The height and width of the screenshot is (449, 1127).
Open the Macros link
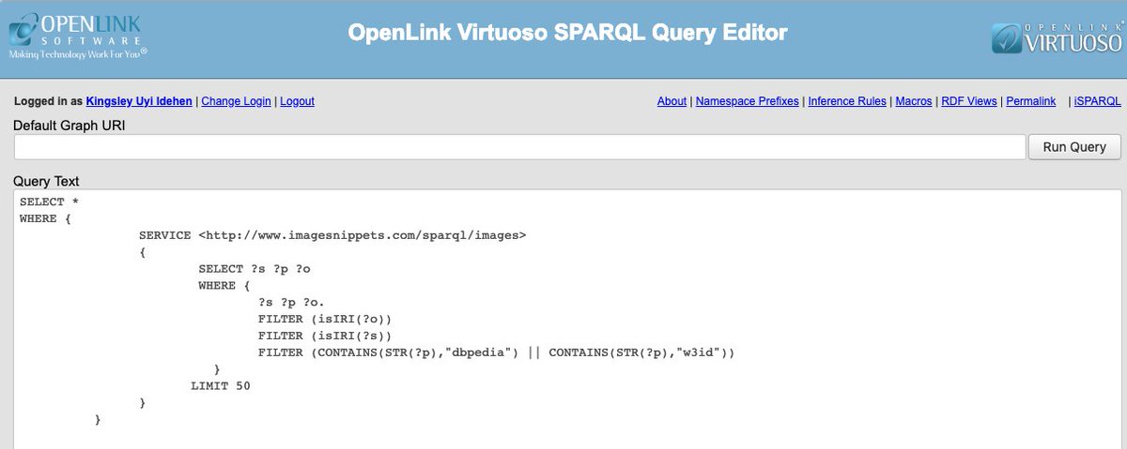click(914, 101)
